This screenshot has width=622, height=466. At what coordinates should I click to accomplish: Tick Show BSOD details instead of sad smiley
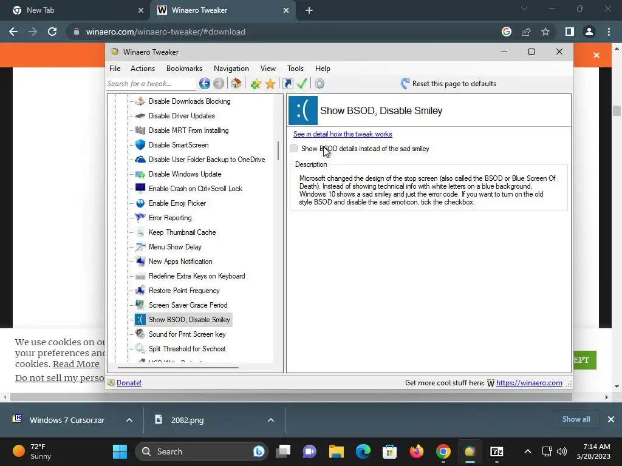(293, 149)
